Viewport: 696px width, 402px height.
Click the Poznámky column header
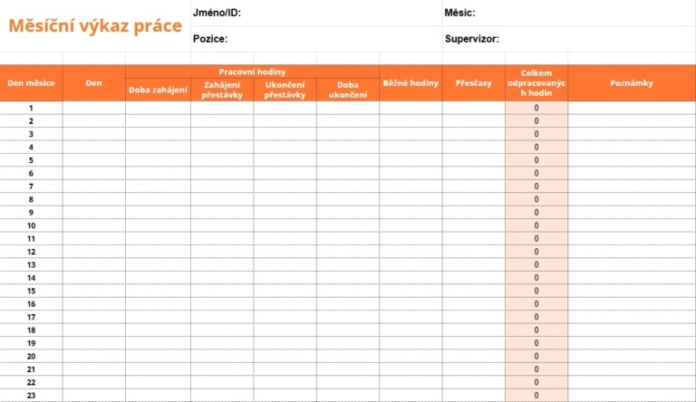tap(632, 83)
